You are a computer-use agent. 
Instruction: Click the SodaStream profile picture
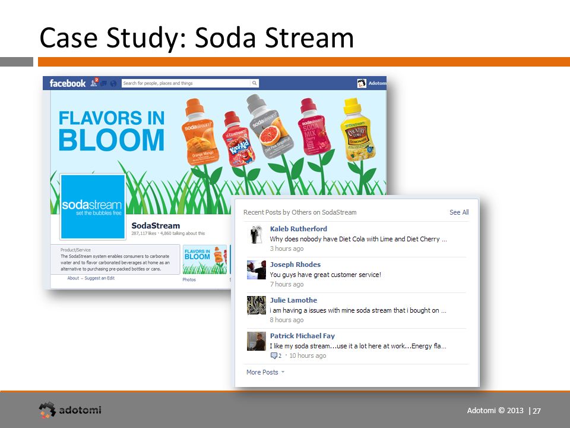tap(93, 206)
